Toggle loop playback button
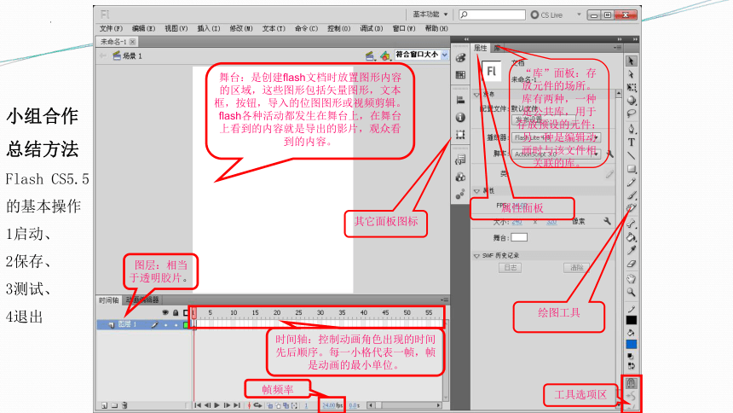Screen dimensions: 733x413 coord(257,405)
